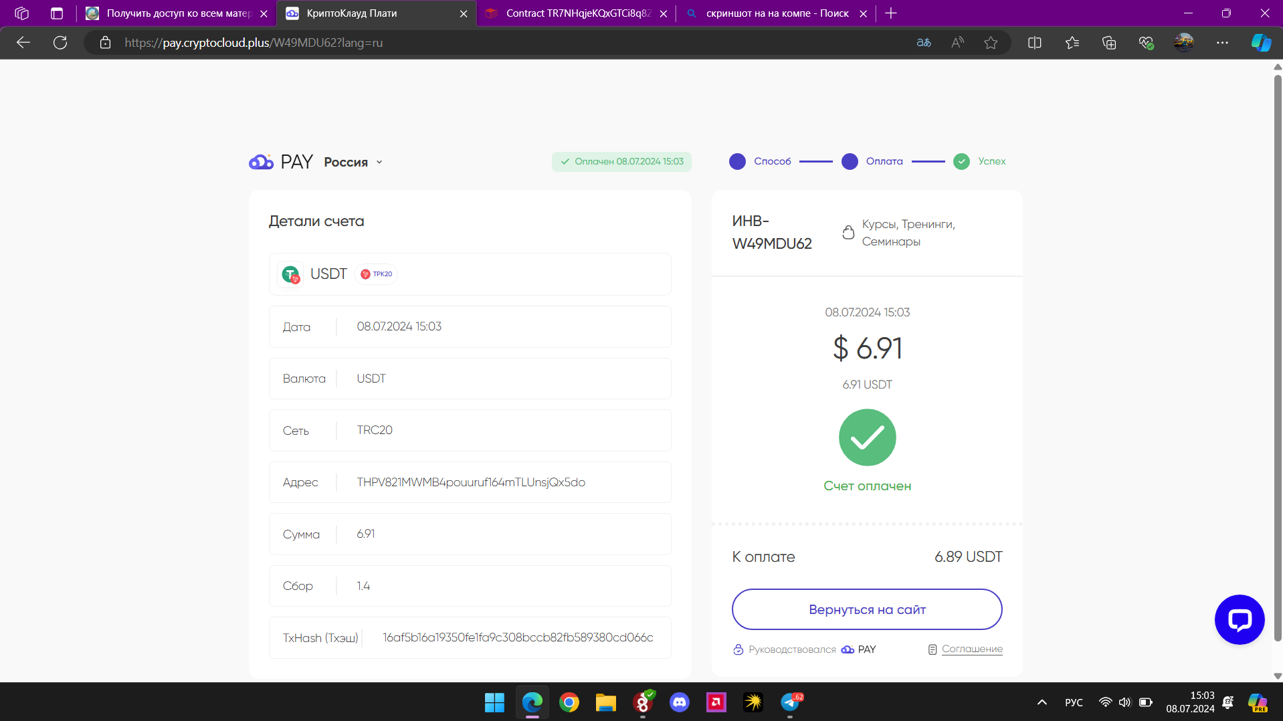Click the large green paid checkmark
The width and height of the screenshot is (1283, 721).
tap(867, 437)
